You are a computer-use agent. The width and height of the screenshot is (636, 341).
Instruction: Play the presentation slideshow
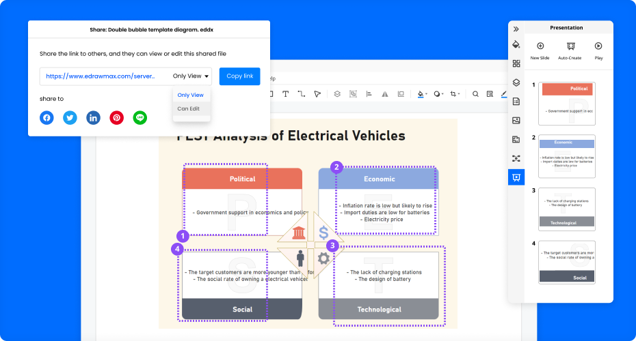tap(598, 50)
